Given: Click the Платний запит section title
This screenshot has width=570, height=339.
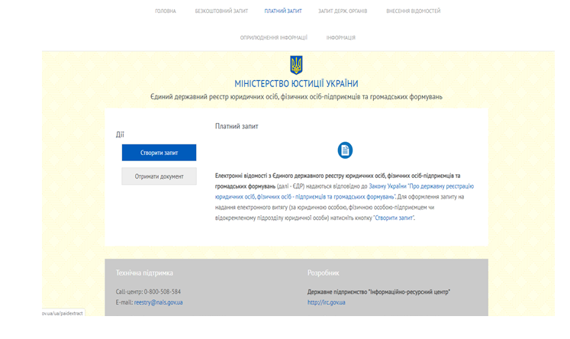Looking at the screenshot, I should coord(237,127).
